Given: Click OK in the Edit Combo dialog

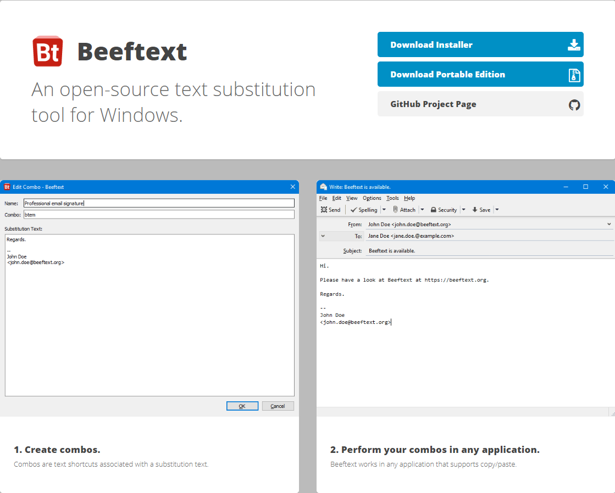Looking at the screenshot, I should [242, 406].
